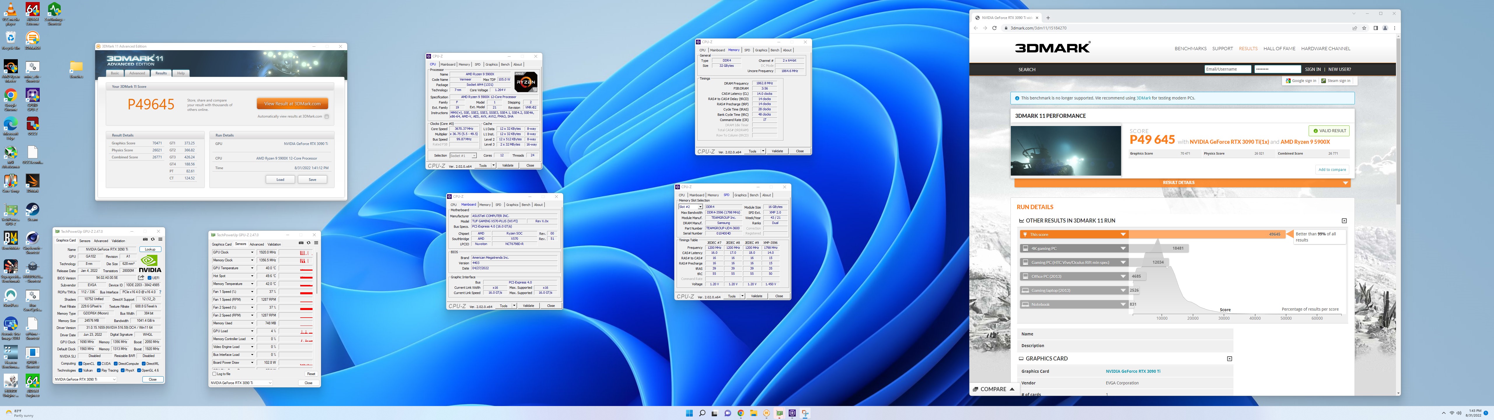Click Lookup button in GPU-Z
Screen dimensions: 1494x420
coord(150,249)
